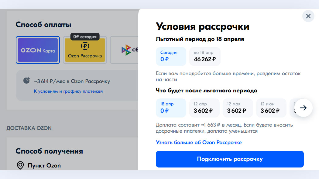The height and width of the screenshot is (179, 319).
Task: Click the Сегодня 0 ₽ payment tile
Action: click(x=170, y=56)
